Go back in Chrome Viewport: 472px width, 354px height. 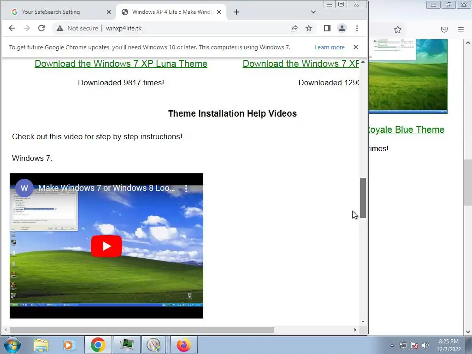coord(12,28)
